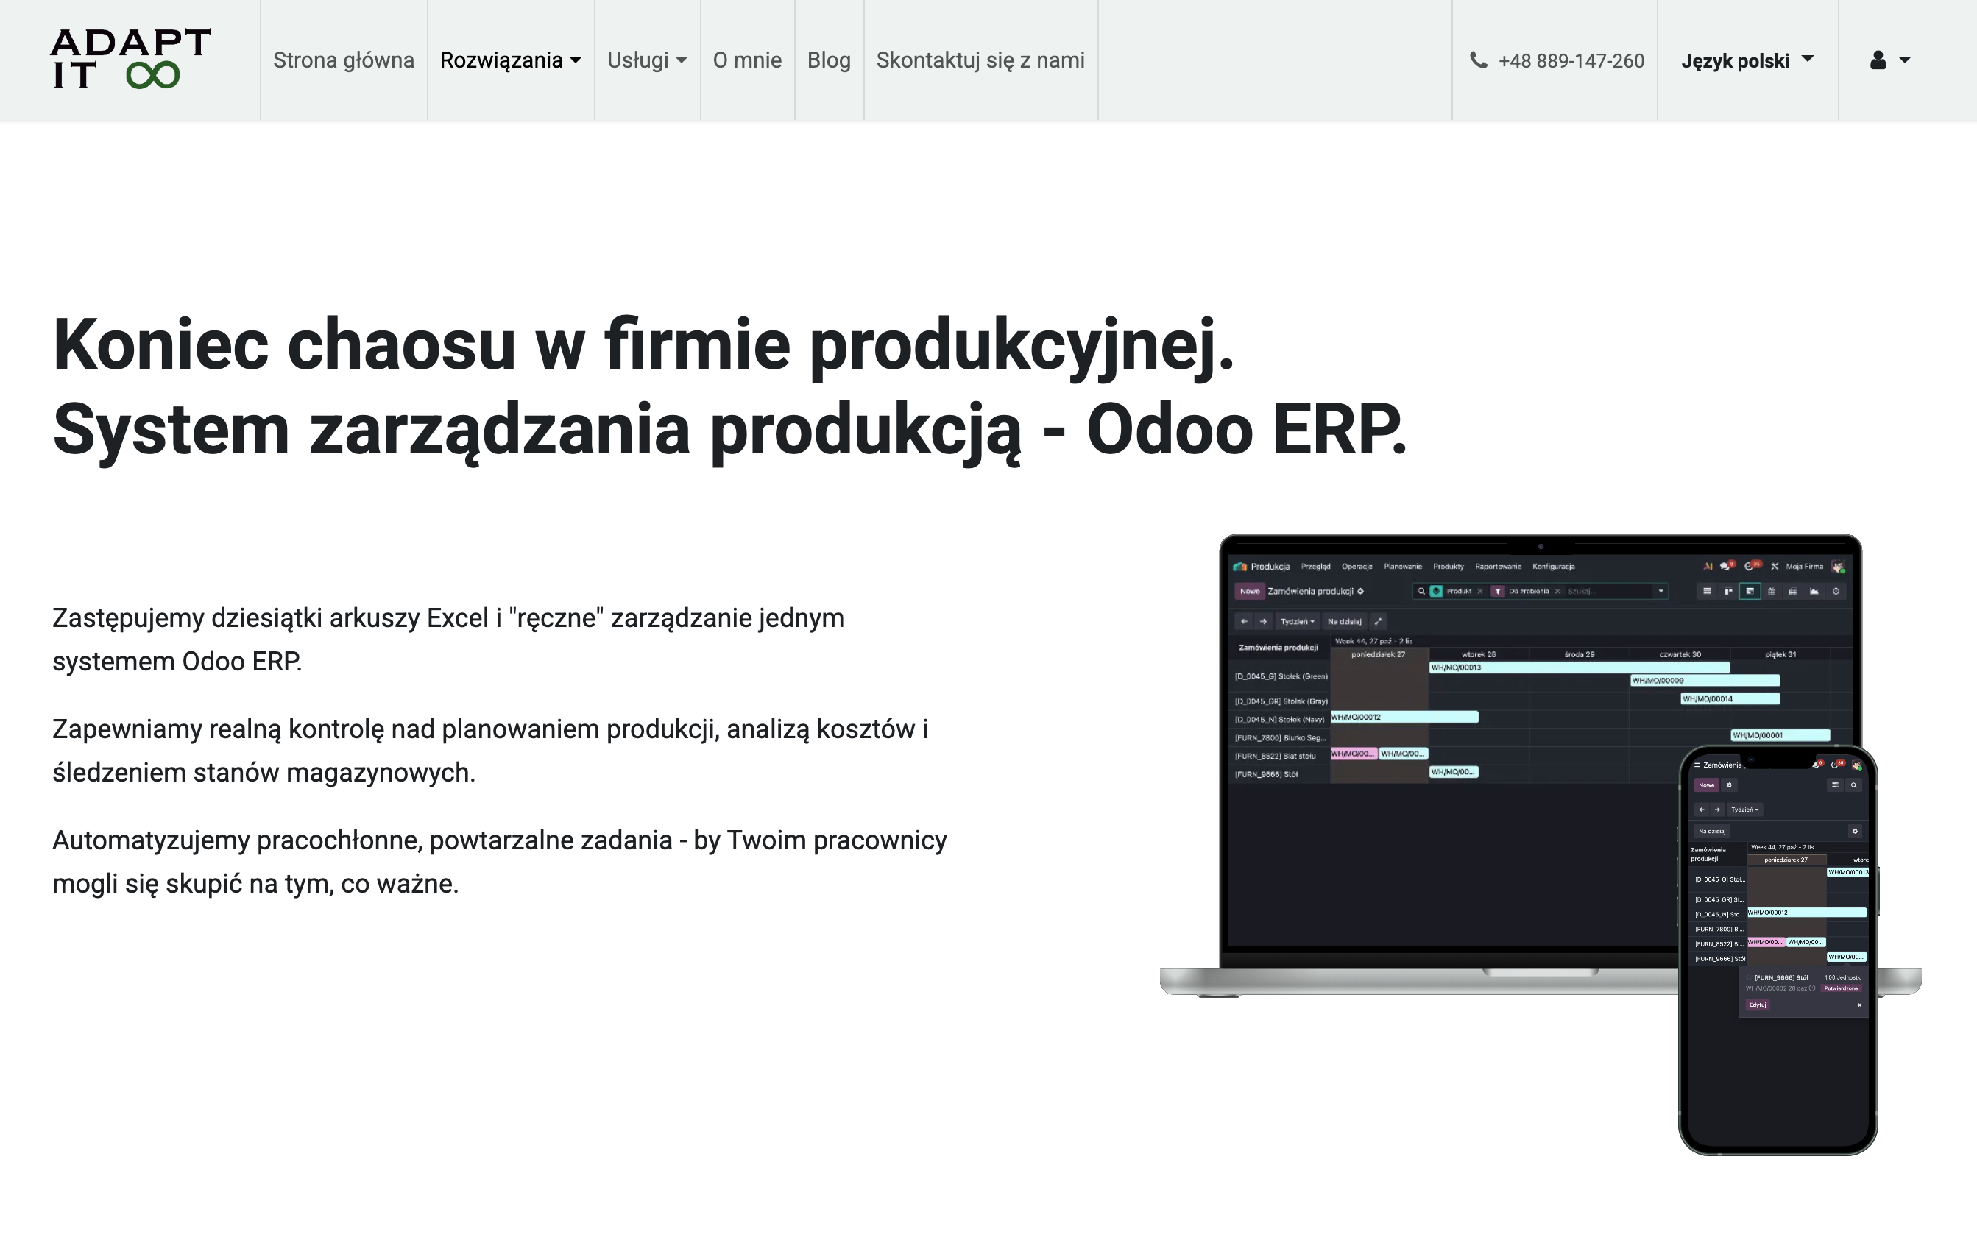Click the Rozwiązania caret arrow
This screenshot has height=1257, width=1977.
[x=576, y=60]
